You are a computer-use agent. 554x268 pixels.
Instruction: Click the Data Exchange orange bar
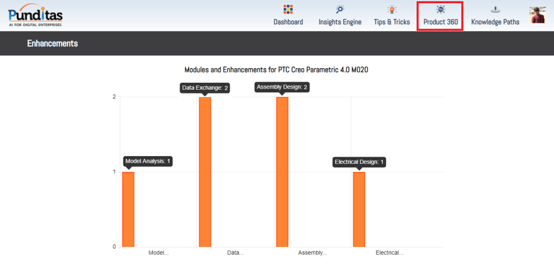click(205, 172)
